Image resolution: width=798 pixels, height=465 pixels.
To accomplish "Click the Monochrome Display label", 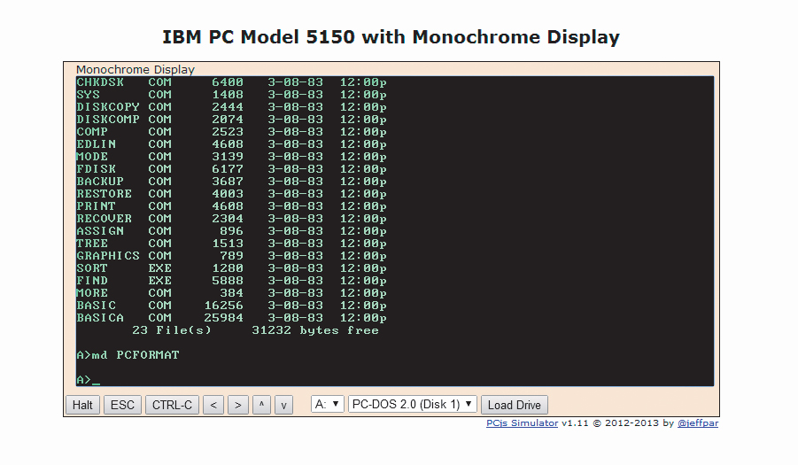I will pyautogui.click(x=135, y=69).
